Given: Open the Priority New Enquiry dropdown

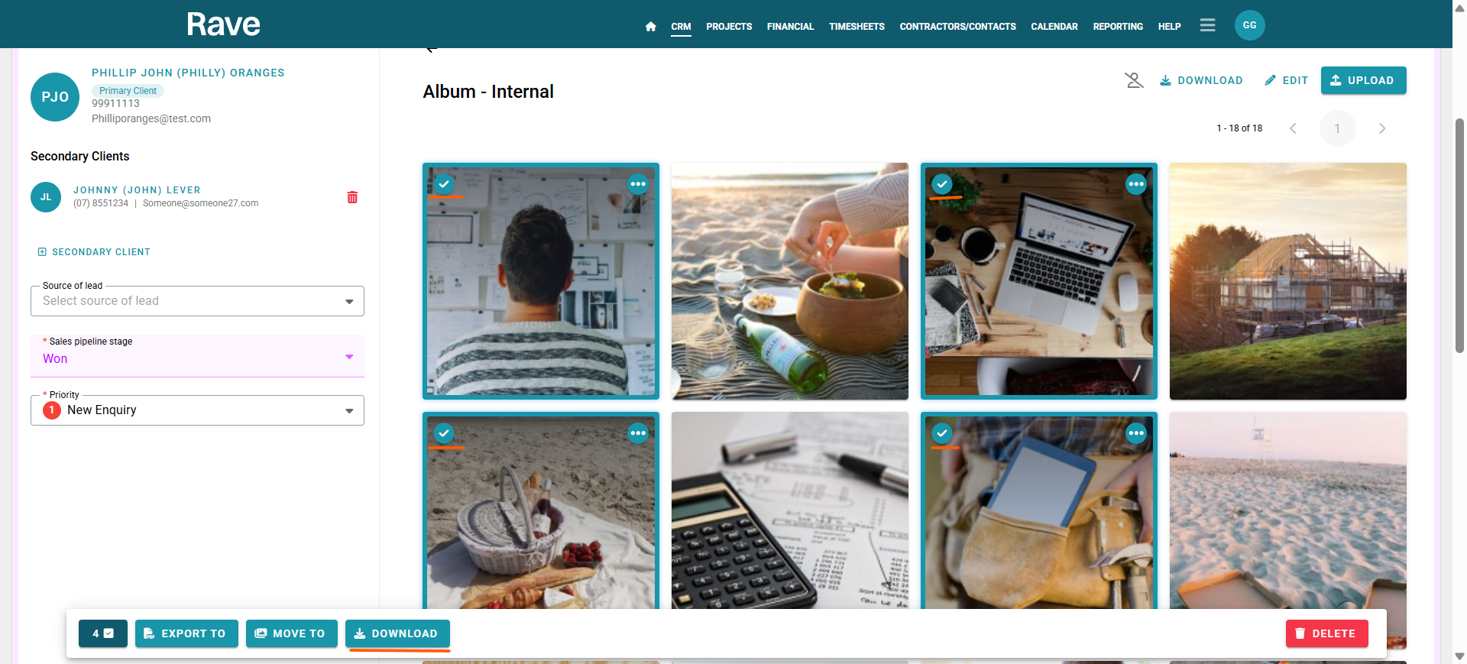Looking at the screenshot, I should [x=197, y=410].
